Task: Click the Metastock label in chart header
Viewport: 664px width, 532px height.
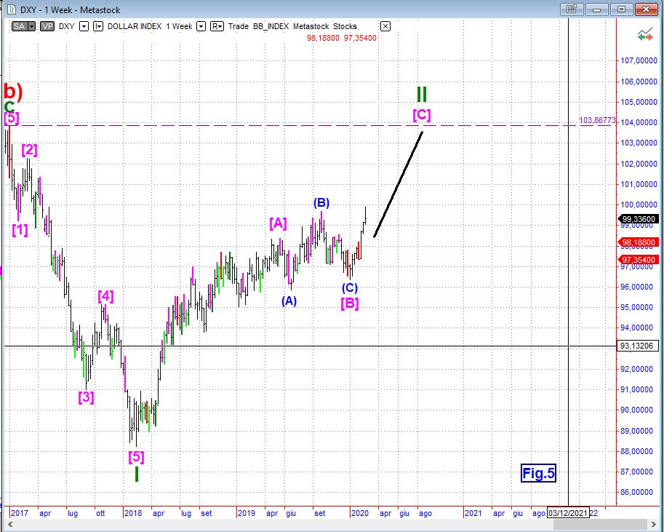Action: pos(311,26)
